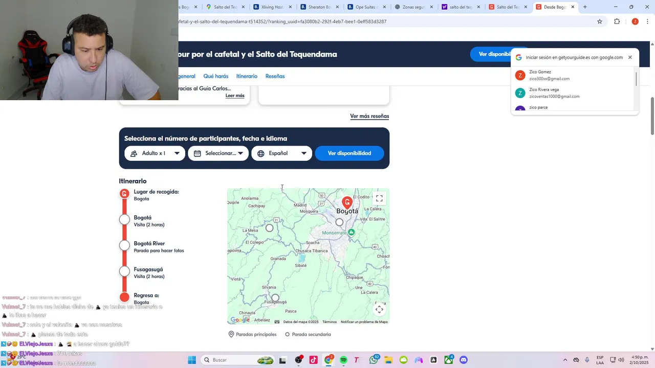
Task: Switch to the Ope Suites tab
Action: pos(367,7)
